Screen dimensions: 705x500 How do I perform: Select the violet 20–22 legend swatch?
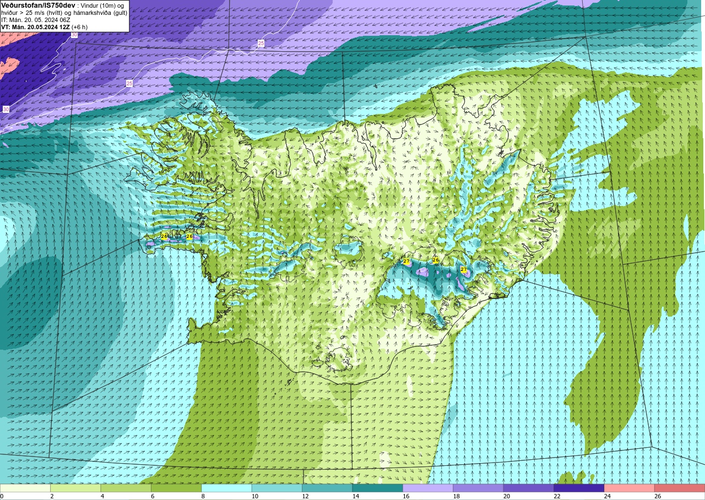pyautogui.click(x=529, y=488)
